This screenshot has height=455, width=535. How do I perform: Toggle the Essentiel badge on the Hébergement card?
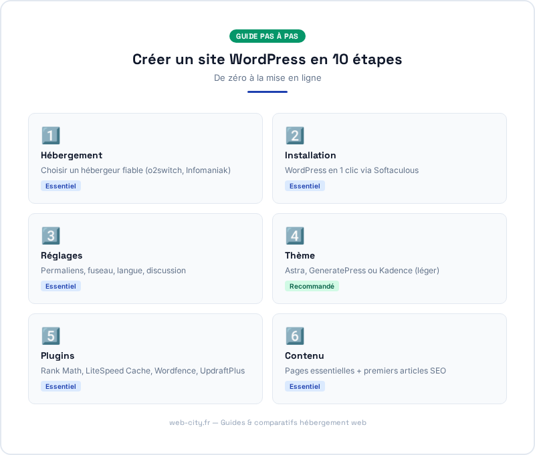[61, 186]
